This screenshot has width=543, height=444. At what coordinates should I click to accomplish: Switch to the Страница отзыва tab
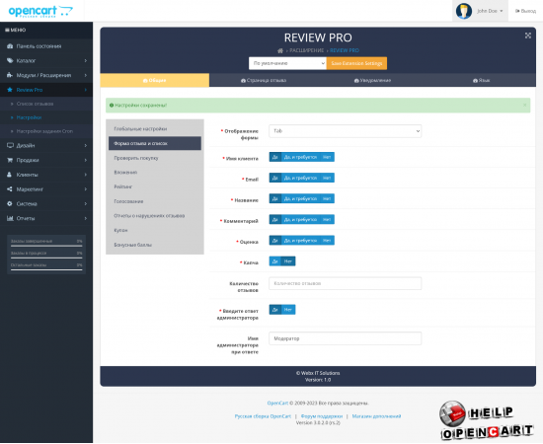point(264,80)
